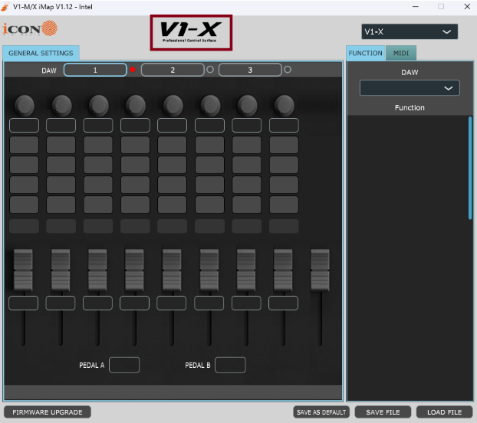Click channel 1 dim button above the fader
The width and height of the screenshot is (477, 423).
click(24, 226)
